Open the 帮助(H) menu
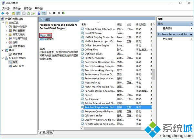 pos(39,8)
